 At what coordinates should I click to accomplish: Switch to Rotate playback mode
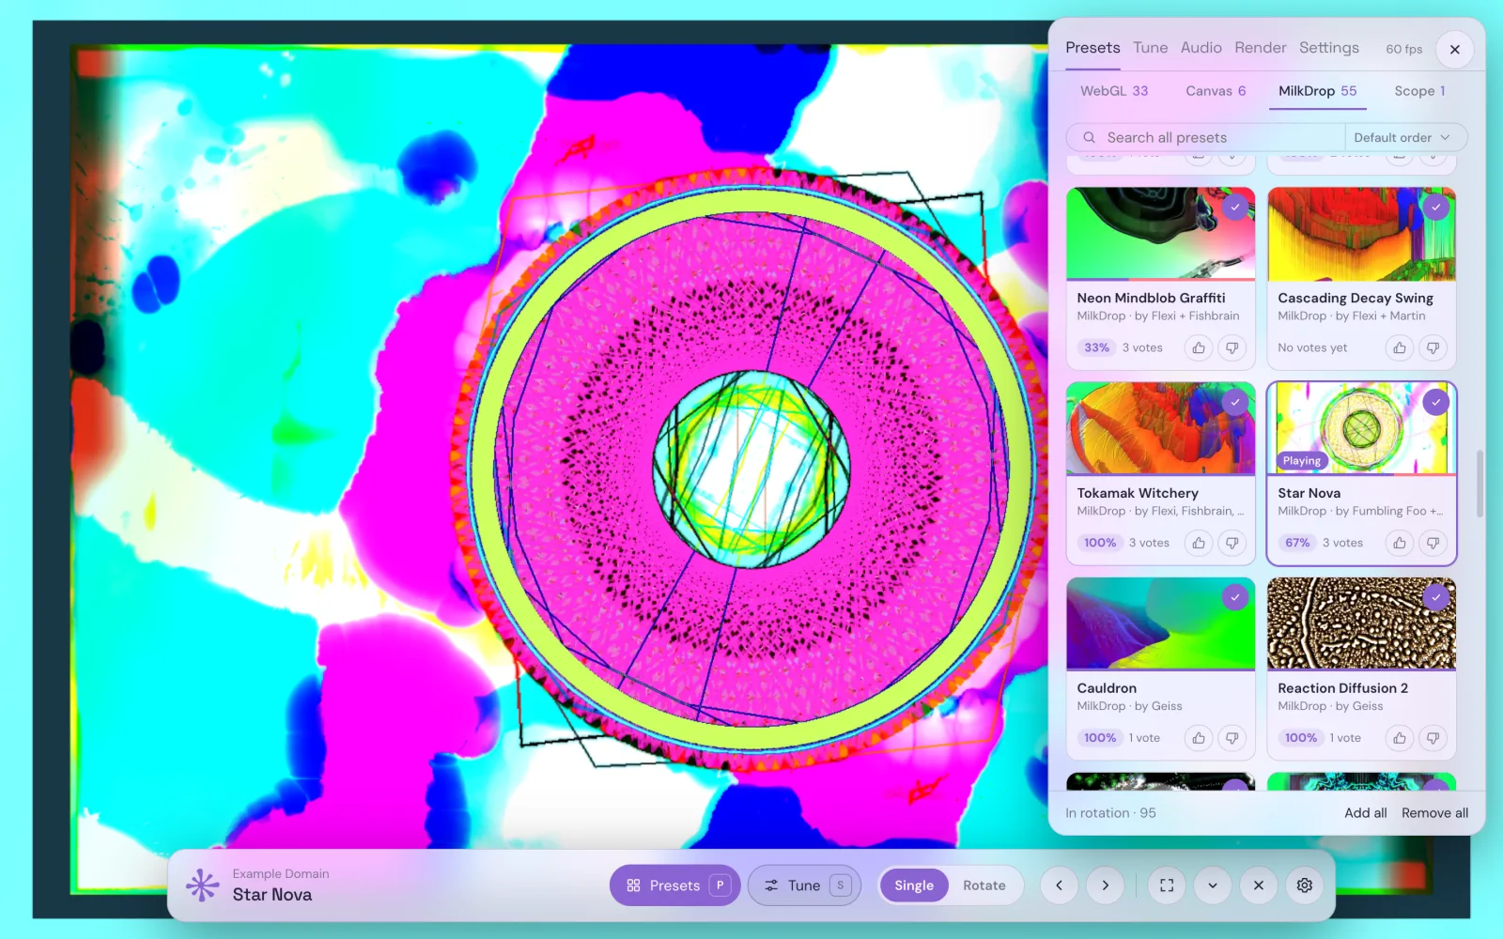984,885
